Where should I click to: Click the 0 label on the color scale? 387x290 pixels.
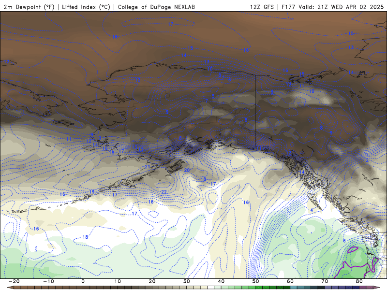pyautogui.click(x=83, y=281)
